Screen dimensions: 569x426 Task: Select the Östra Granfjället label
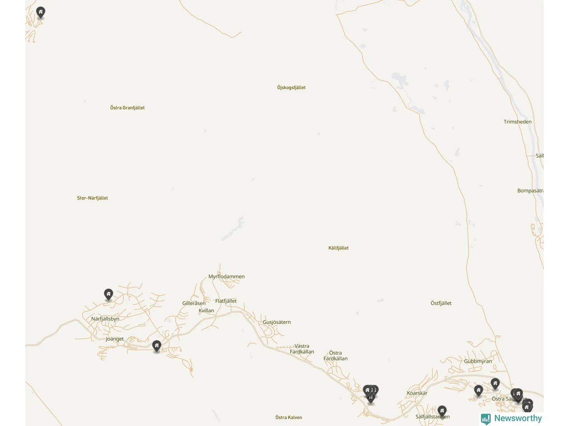point(128,108)
